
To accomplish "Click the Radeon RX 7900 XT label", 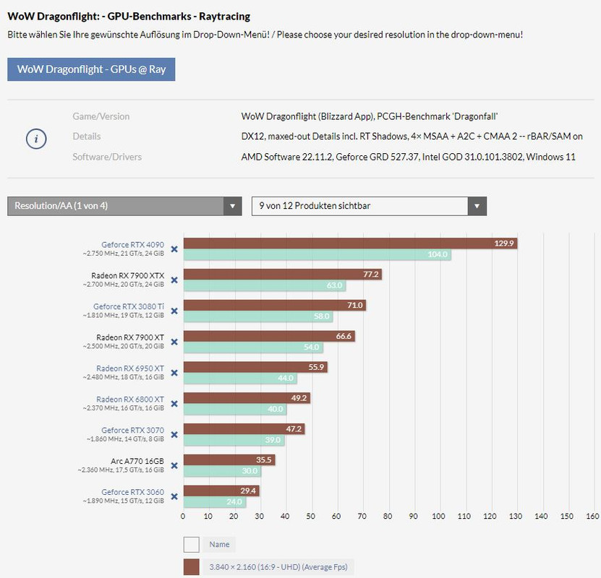I will [x=130, y=337].
